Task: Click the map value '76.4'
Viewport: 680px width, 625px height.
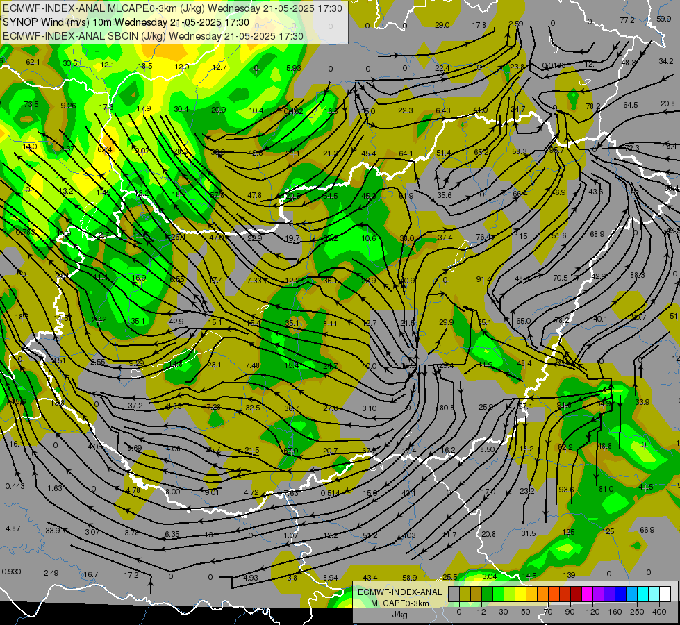Action: click(483, 237)
